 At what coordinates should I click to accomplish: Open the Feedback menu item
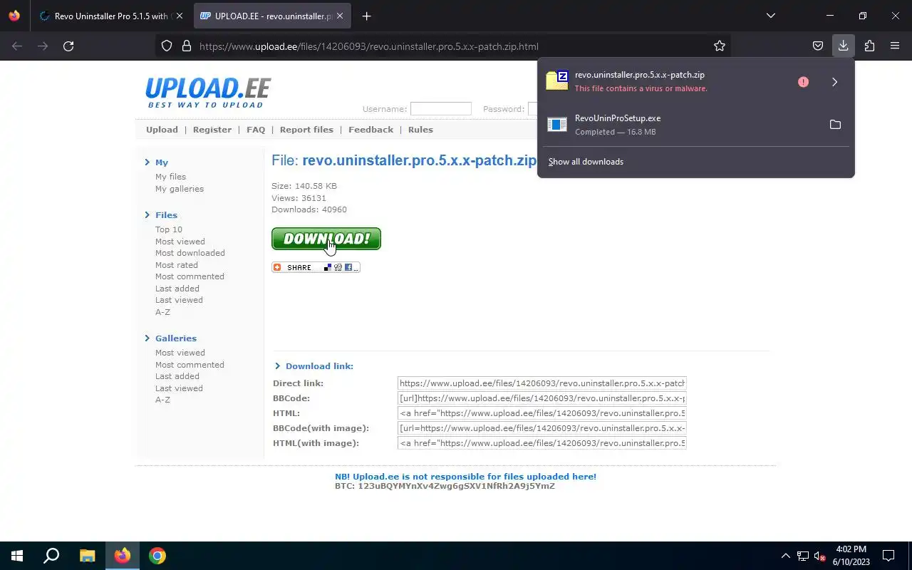click(x=370, y=130)
